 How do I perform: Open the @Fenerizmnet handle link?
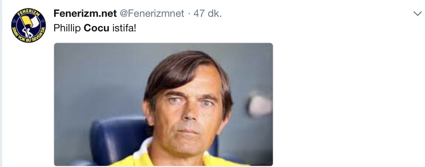pos(152,13)
